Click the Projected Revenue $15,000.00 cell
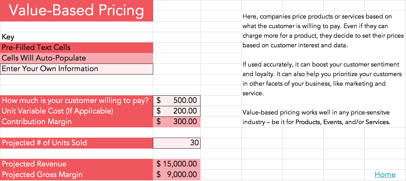Viewport: 406px width, 181px height. 177,164
